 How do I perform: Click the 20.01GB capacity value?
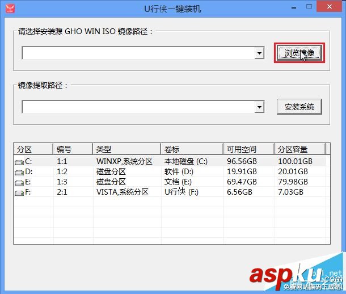coord(293,171)
